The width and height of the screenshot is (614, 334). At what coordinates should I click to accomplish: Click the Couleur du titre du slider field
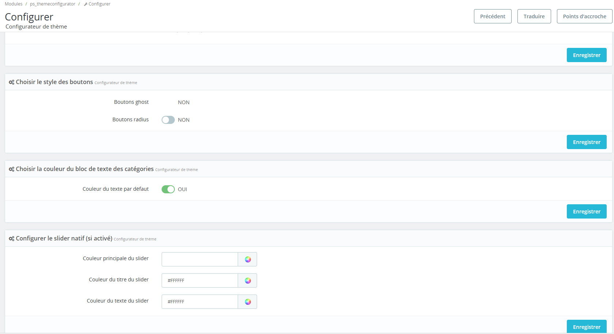point(200,281)
